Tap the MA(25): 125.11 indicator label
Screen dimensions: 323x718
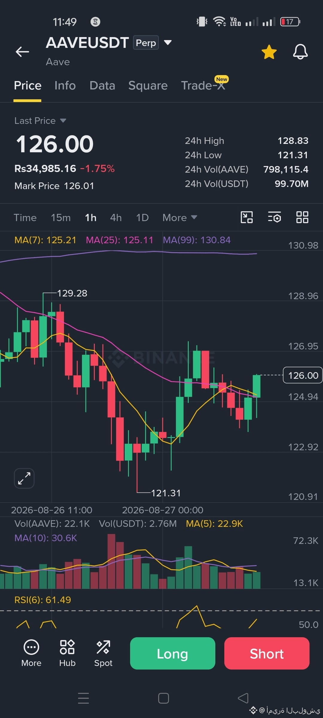[x=120, y=240]
